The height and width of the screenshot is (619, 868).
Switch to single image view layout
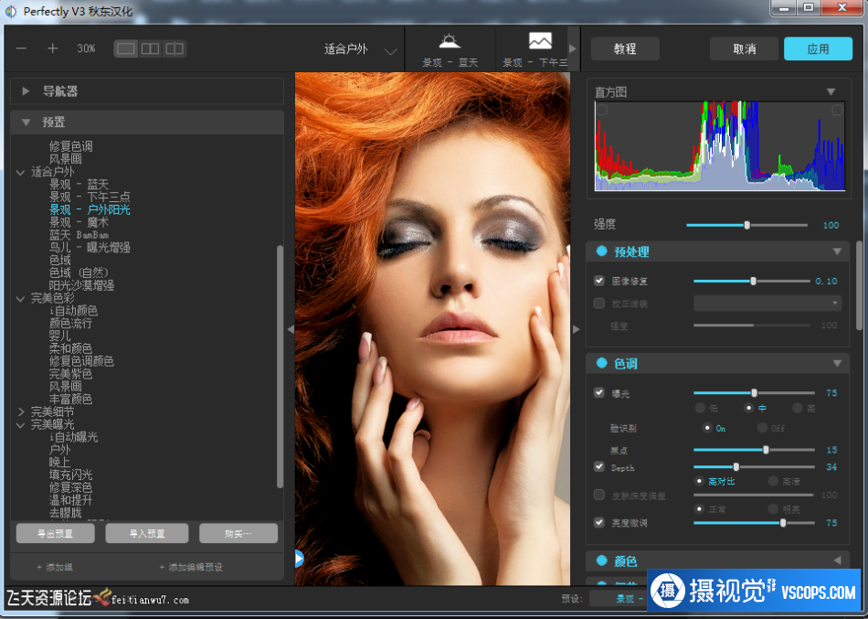126,48
